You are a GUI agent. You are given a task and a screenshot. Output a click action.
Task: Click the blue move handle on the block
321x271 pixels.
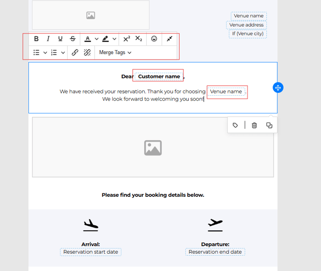[x=278, y=88]
